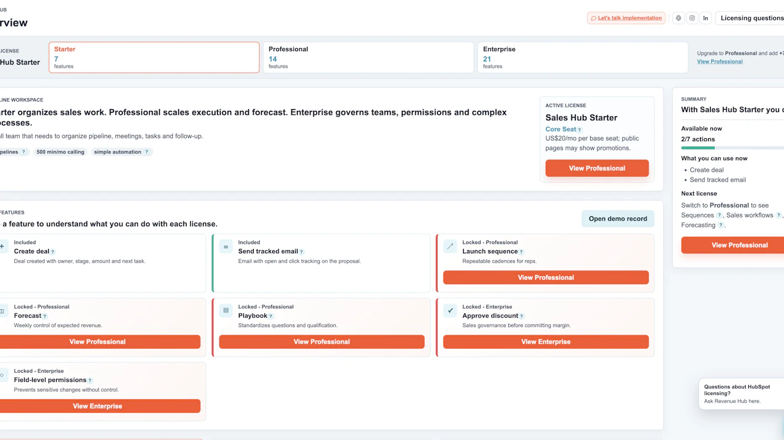This screenshot has width=784, height=440.
Task: Click the arrow icon on Launch sequence card
Action: click(450, 246)
